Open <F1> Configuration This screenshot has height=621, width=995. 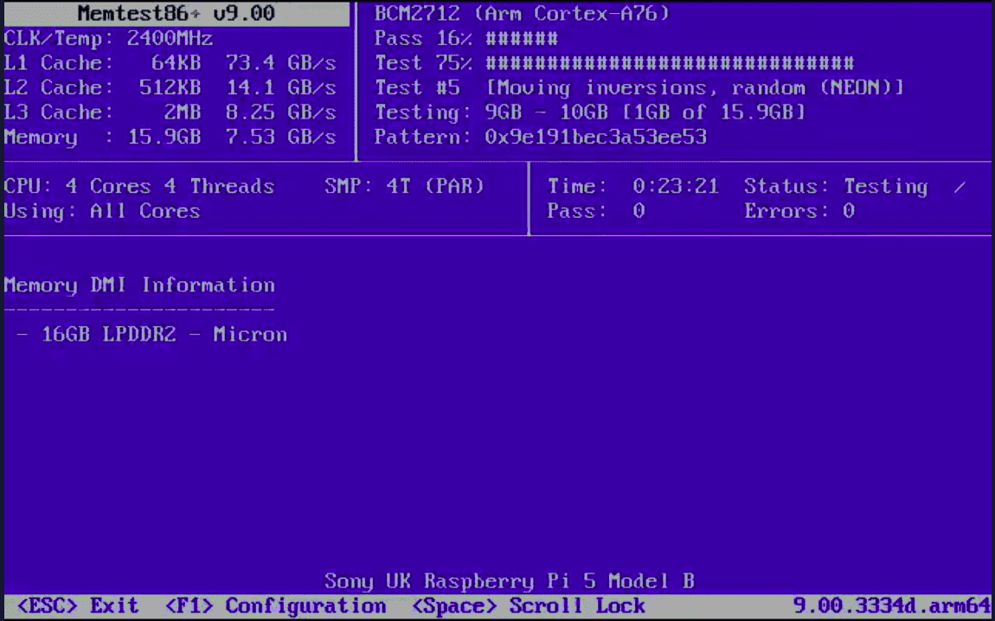[x=275, y=605]
